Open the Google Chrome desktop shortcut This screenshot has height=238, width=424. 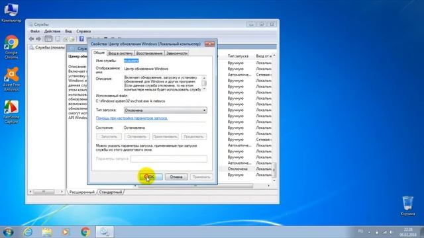coord(11,47)
